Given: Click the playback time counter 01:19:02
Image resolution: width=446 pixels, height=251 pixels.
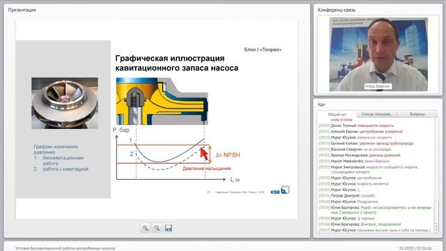Looking at the screenshot, I should [x=406, y=248].
